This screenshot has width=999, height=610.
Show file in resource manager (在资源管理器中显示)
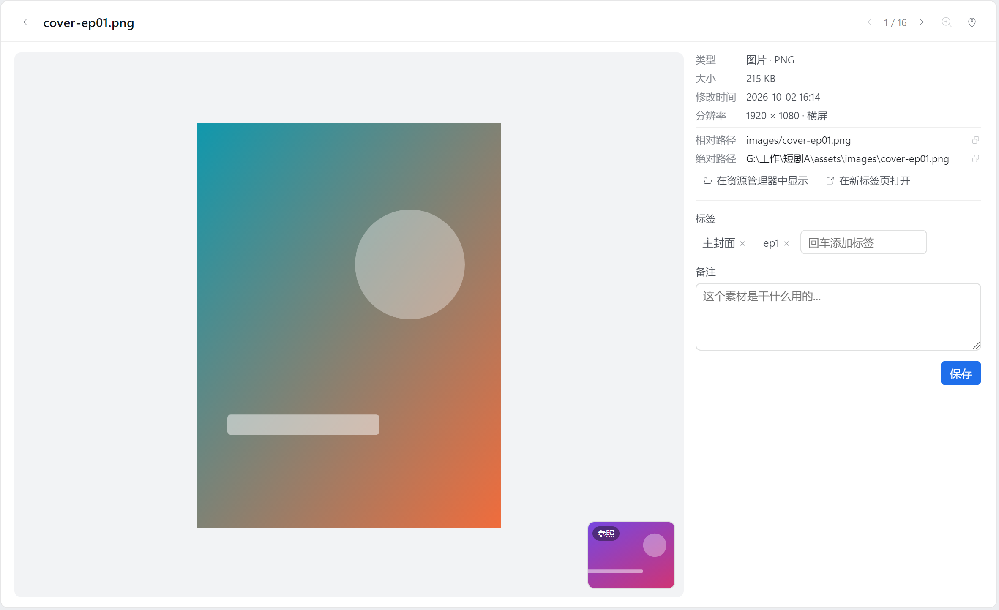coord(756,181)
